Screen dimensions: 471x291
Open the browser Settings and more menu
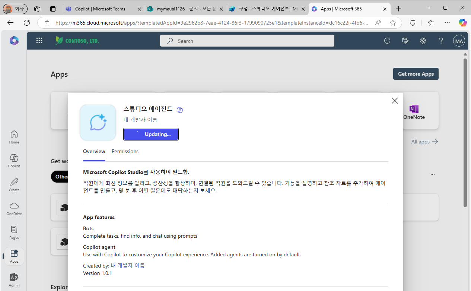point(447,23)
